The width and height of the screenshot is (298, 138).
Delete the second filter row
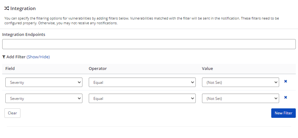[285, 97]
